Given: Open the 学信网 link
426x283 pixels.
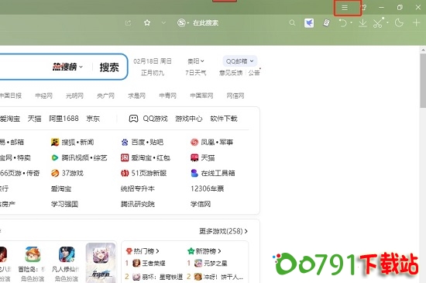Looking at the screenshot, I should pyautogui.click(x=201, y=204).
